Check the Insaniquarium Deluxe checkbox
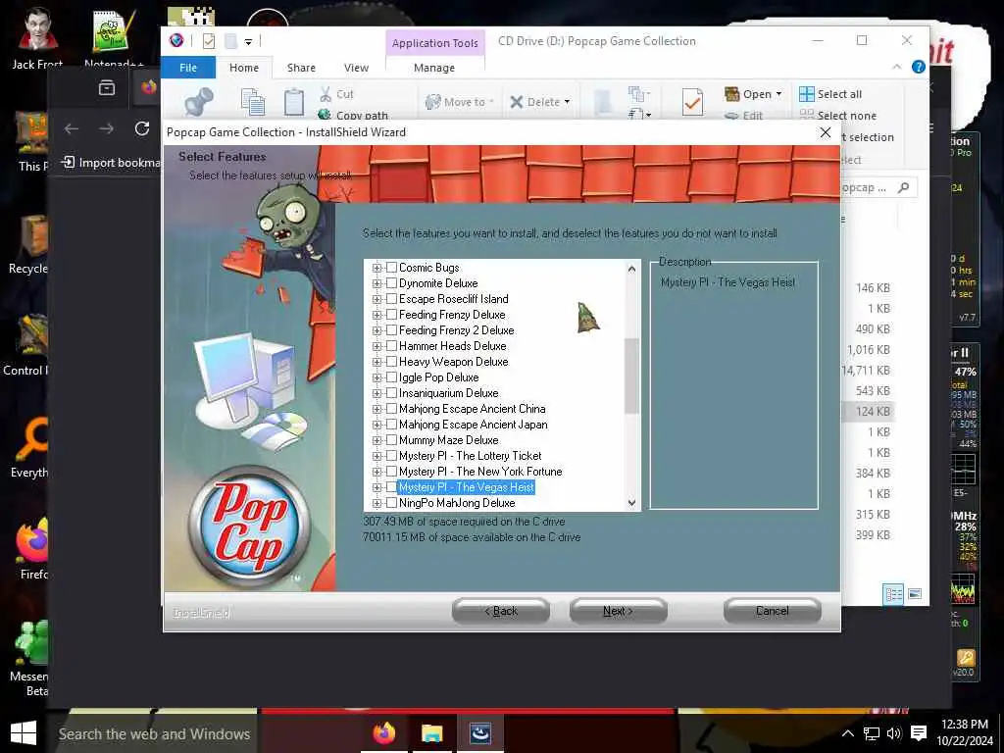 point(391,393)
